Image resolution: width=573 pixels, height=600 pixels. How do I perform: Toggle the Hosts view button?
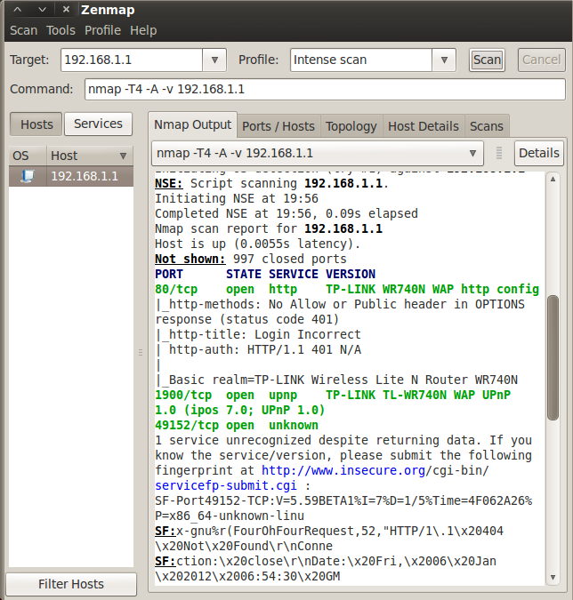tap(36, 124)
